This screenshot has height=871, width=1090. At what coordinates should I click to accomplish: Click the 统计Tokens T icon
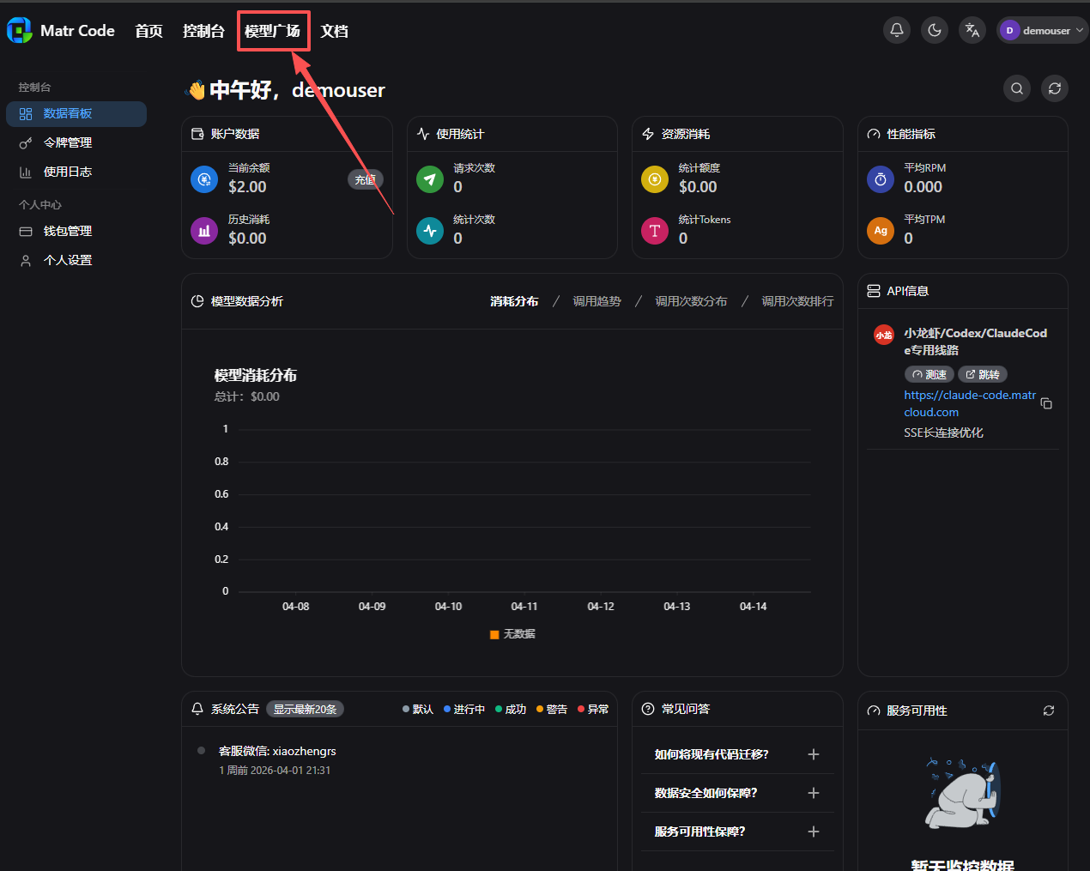tap(655, 231)
